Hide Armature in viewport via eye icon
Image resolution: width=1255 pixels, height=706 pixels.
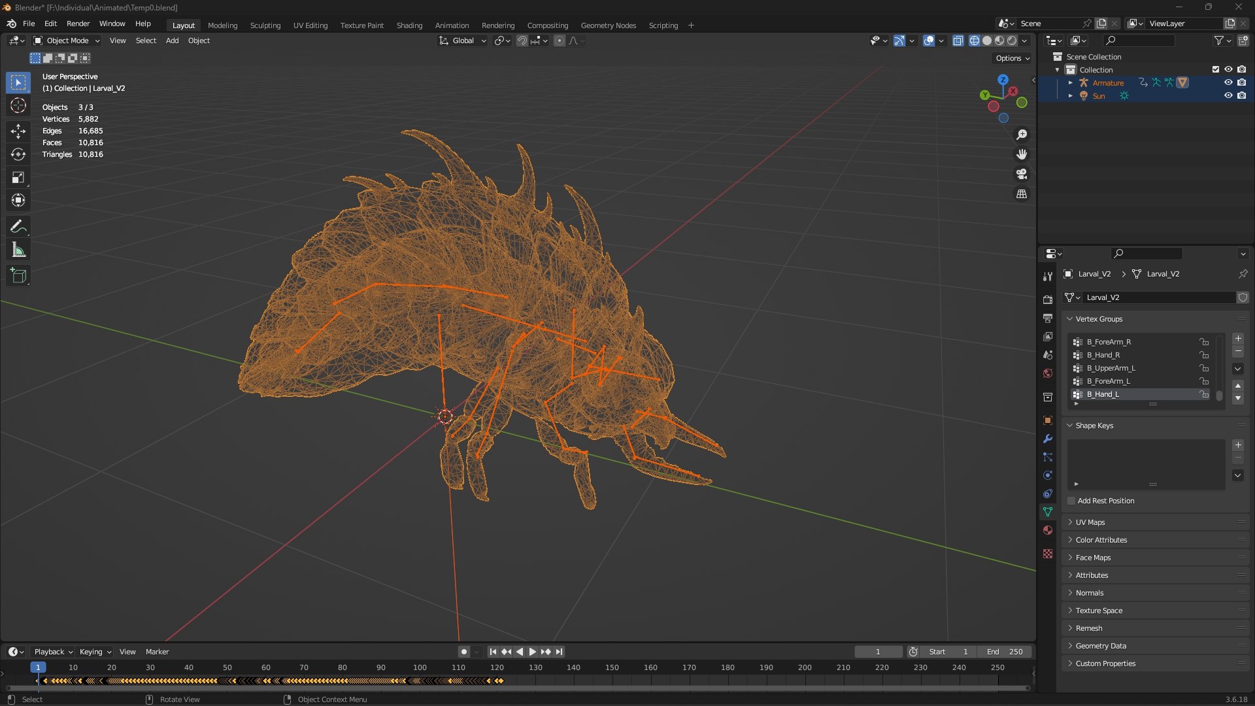pyautogui.click(x=1228, y=83)
